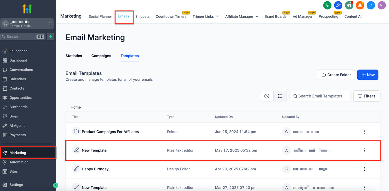
Task: Open the blue help question mark icon
Action: 371,5
